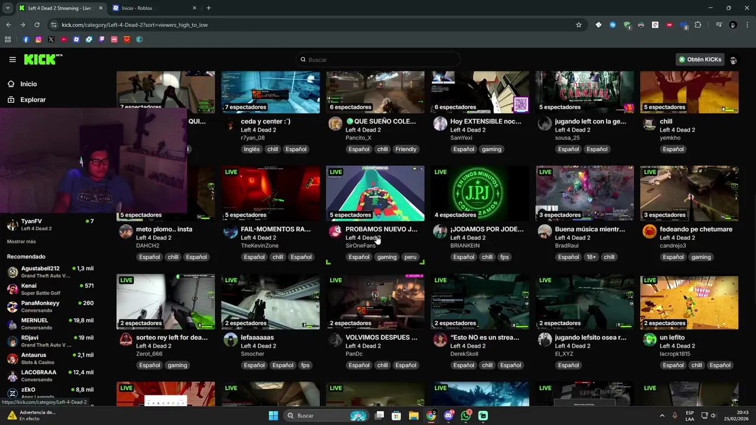This screenshot has width=756, height=425.
Task: Open the SirOneFans channel name link
Action: point(360,246)
